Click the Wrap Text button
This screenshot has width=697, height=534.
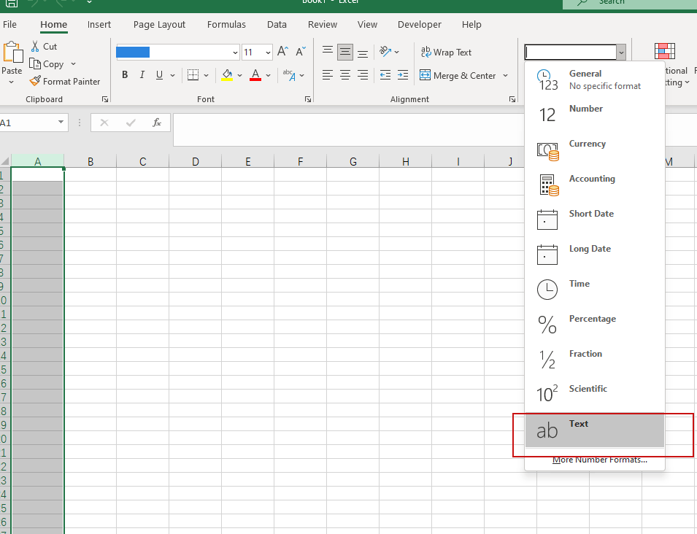[446, 53]
